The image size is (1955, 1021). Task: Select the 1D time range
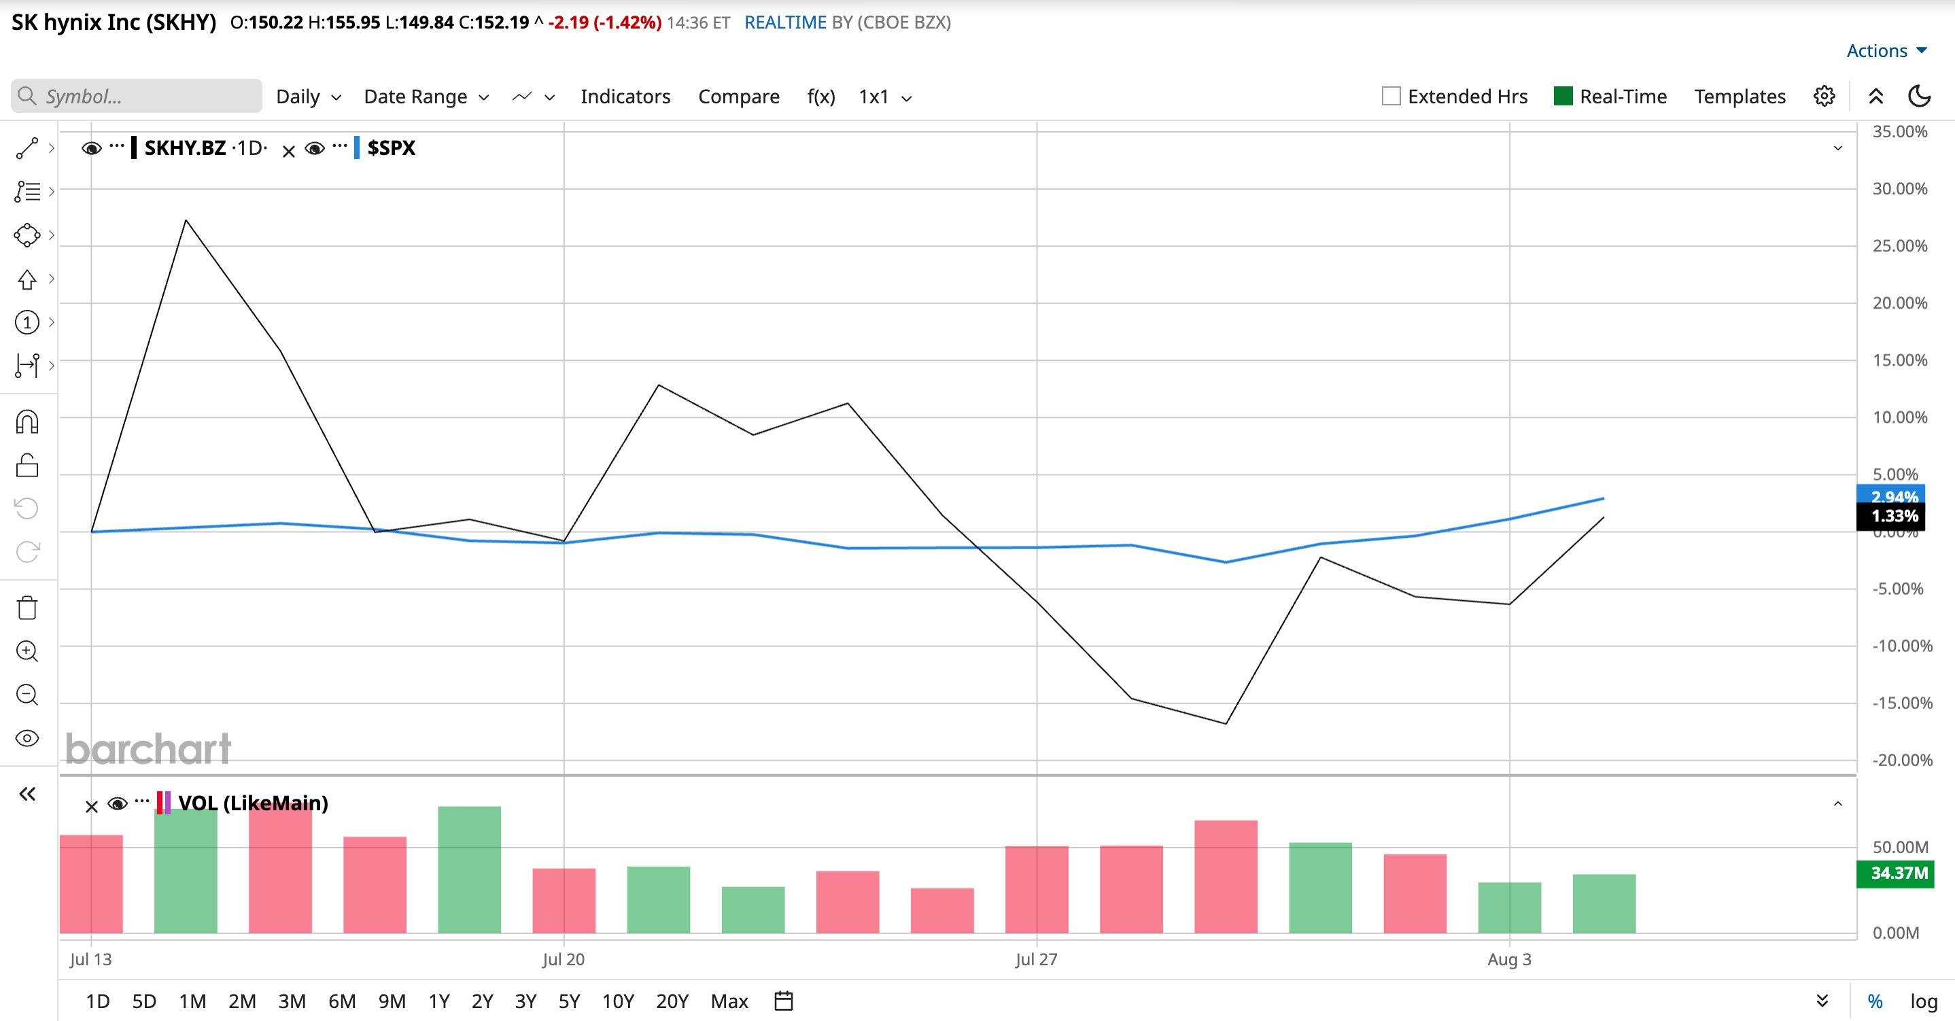coord(98,1001)
